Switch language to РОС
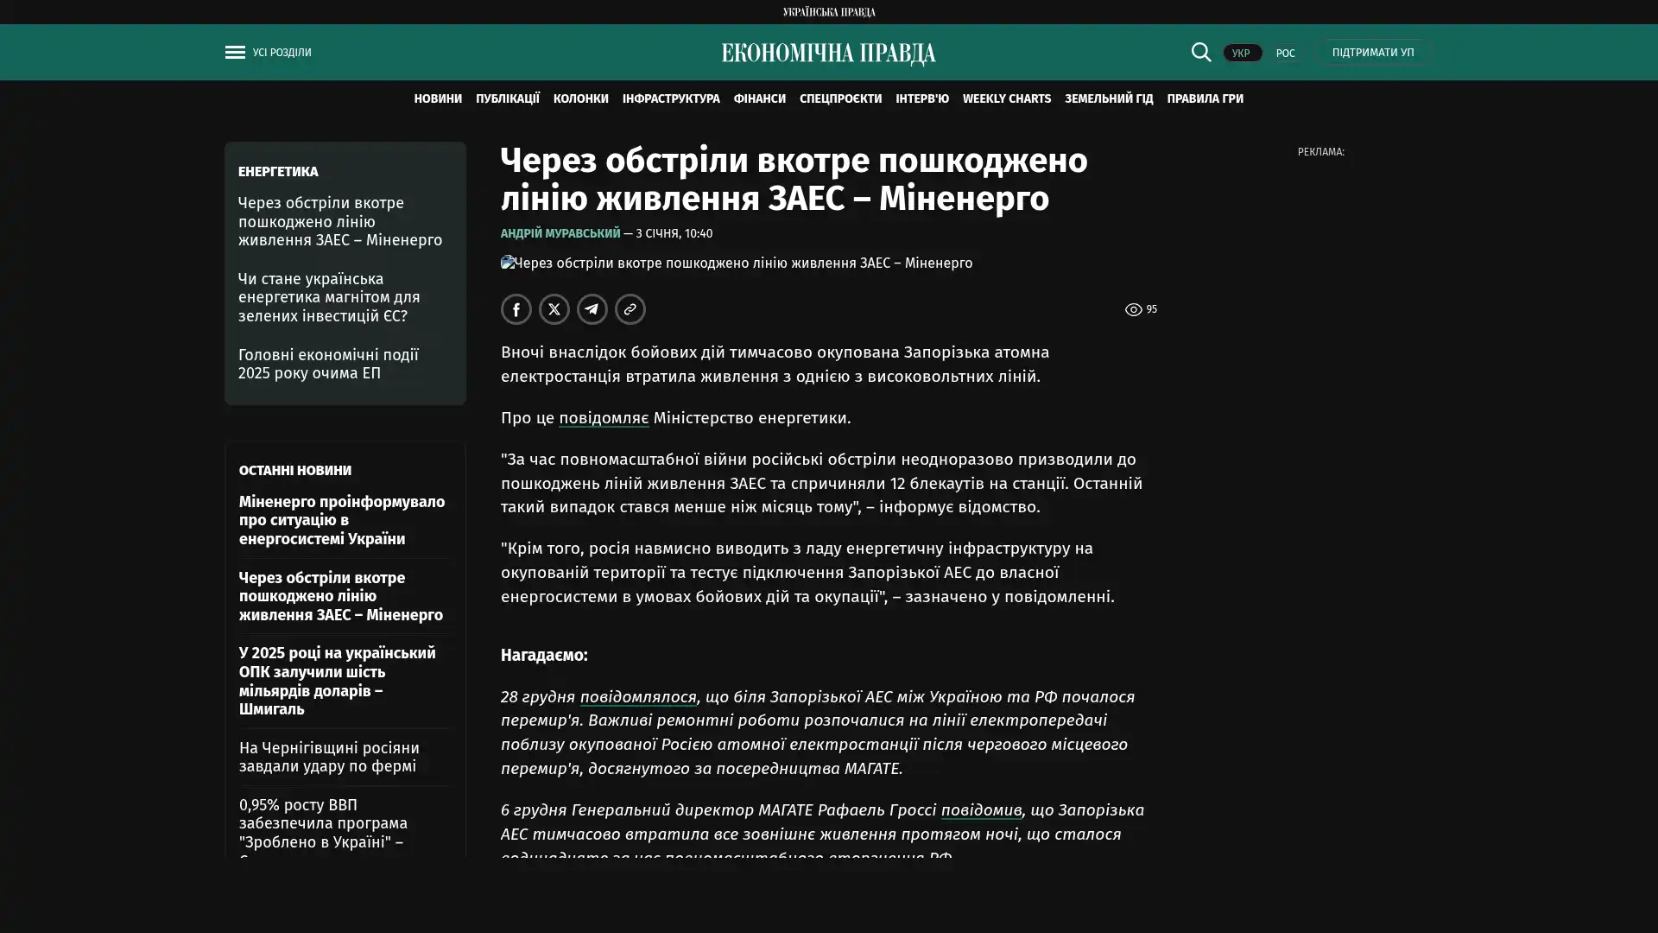Image resolution: width=1658 pixels, height=933 pixels. 1285,54
